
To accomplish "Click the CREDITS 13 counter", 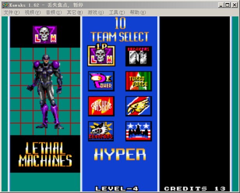I will 195,189.
